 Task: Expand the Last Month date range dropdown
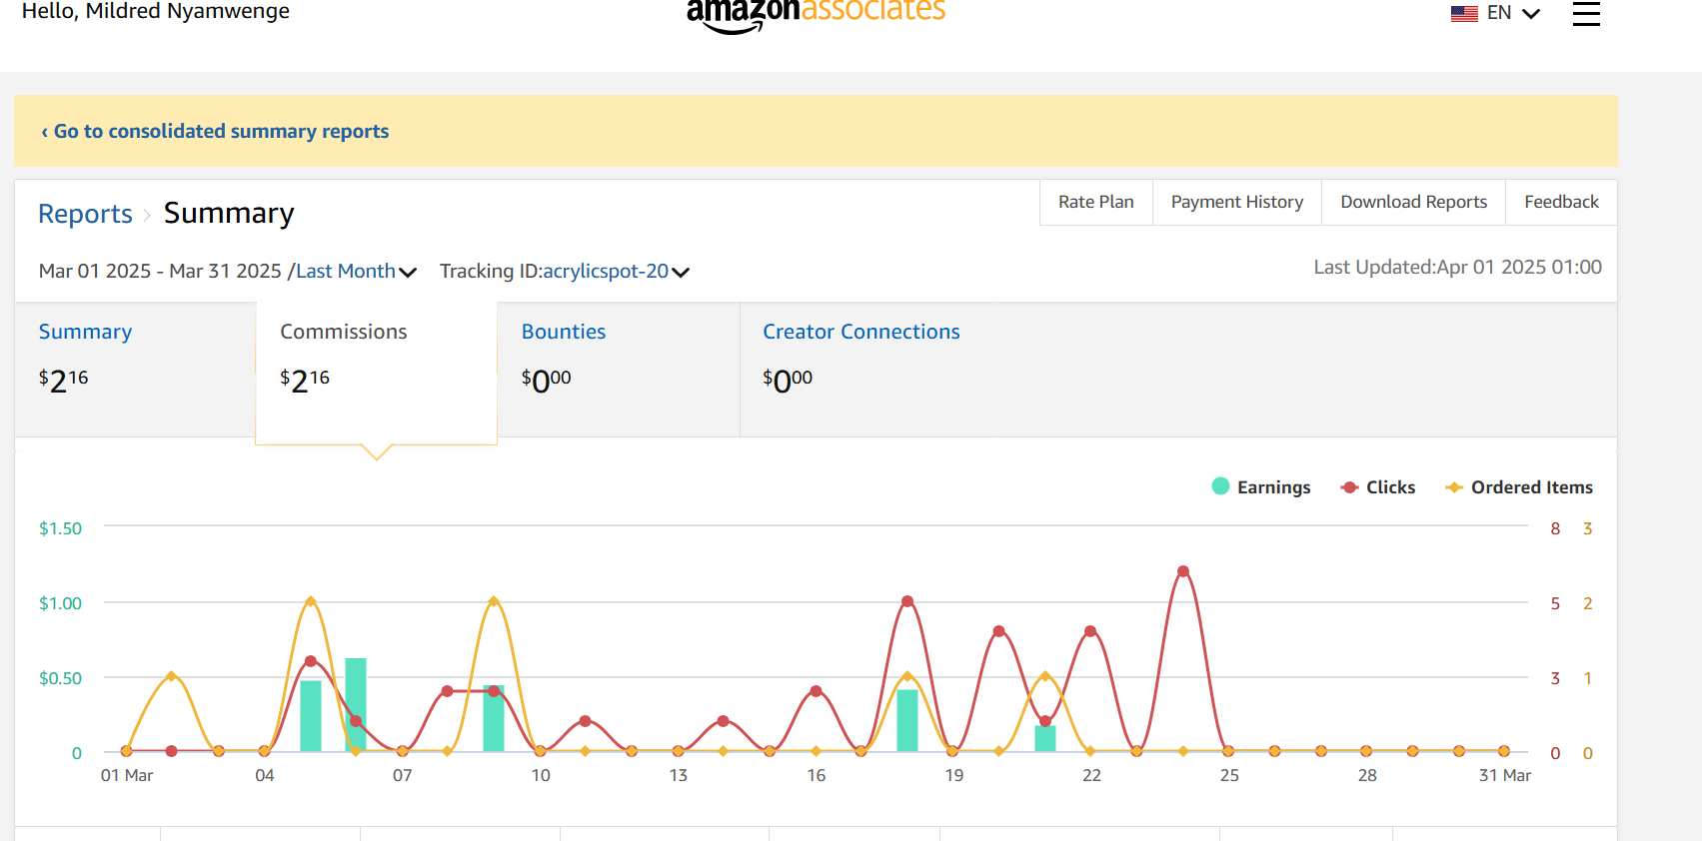tap(356, 271)
